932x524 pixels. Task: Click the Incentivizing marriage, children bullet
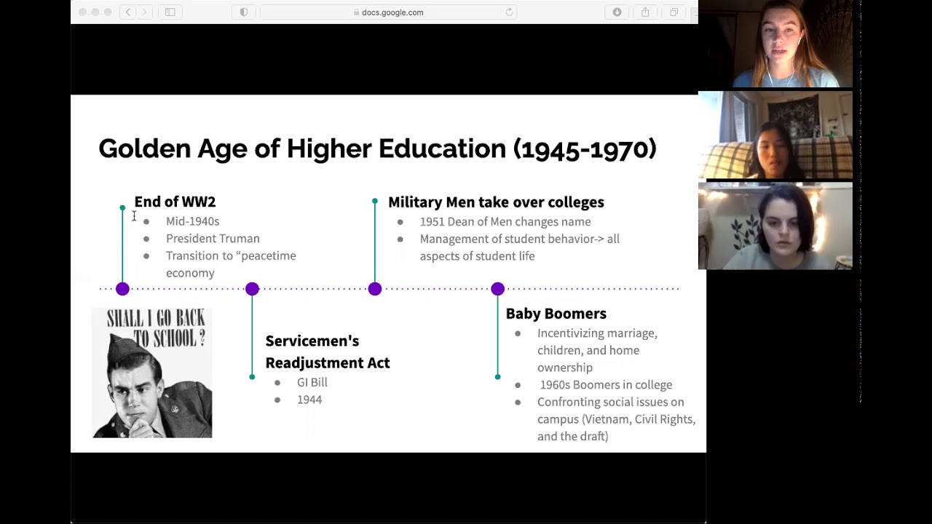click(597, 350)
